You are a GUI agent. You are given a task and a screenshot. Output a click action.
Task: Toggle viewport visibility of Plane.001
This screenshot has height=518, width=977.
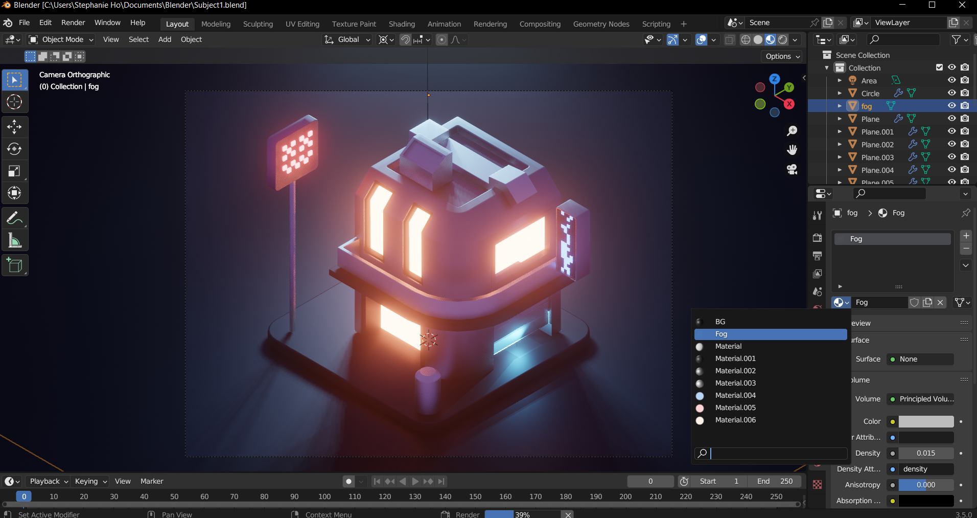[x=951, y=131]
